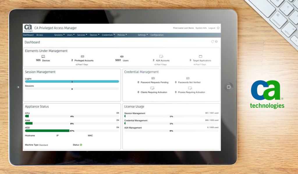Click the Logout link
The image size is (298, 174).
(x=212, y=28)
